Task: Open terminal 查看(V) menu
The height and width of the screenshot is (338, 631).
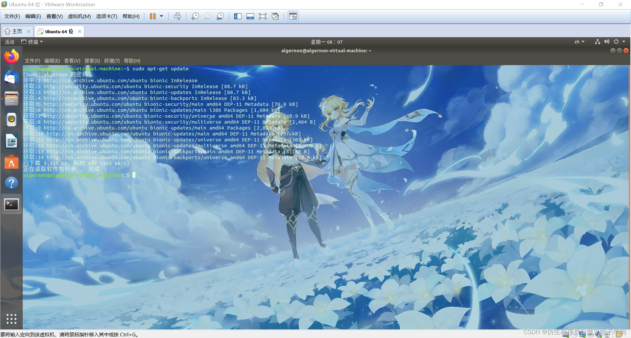Action: [x=72, y=61]
